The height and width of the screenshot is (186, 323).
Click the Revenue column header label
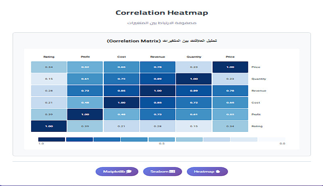(157, 57)
